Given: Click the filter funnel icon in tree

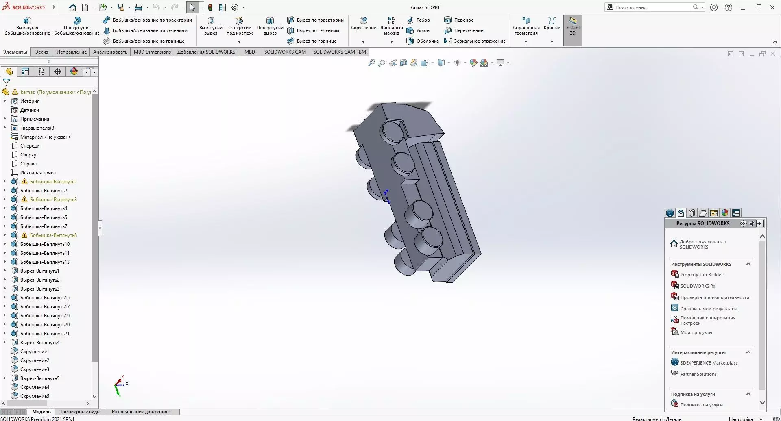Looking at the screenshot, I should (x=7, y=82).
